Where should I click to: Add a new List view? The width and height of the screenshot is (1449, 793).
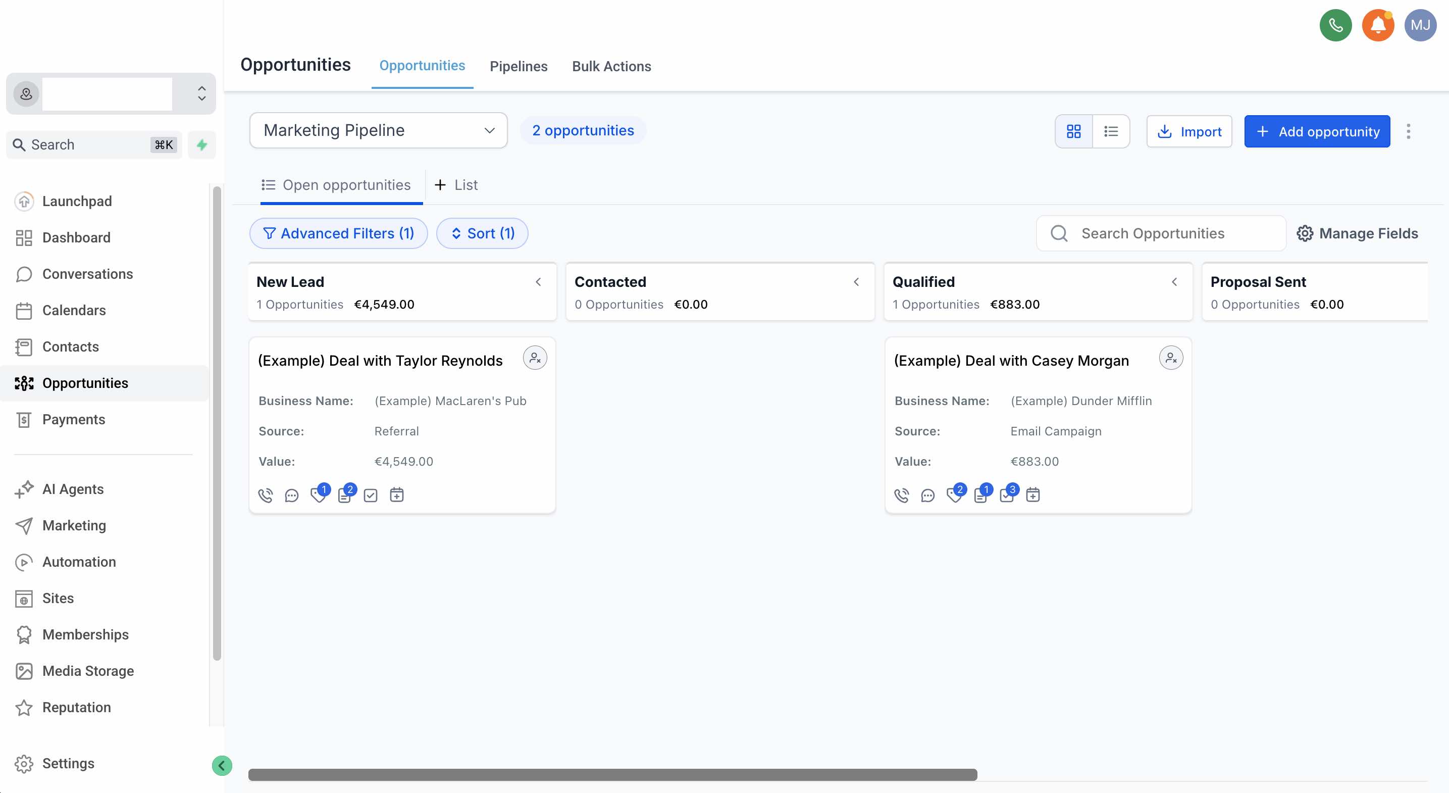pyautogui.click(x=456, y=185)
